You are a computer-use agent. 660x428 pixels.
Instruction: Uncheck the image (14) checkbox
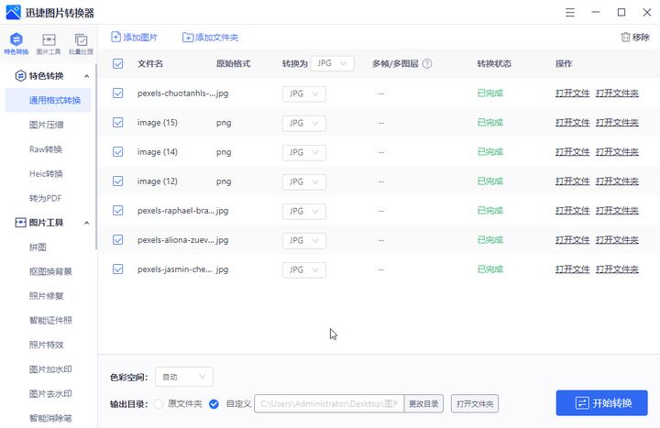click(x=118, y=152)
